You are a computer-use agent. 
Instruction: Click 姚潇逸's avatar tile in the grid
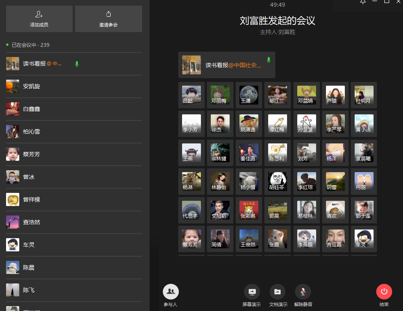(249, 124)
